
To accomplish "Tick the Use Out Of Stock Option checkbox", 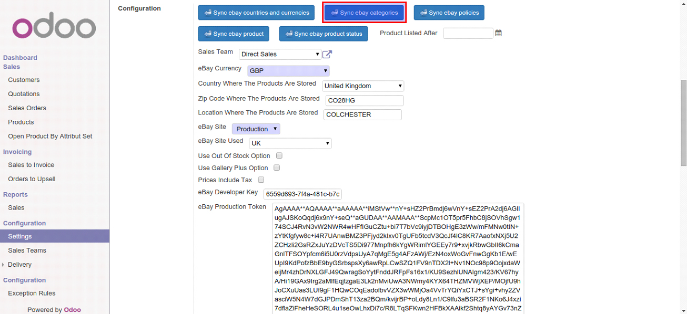I will pyautogui.click(x=279, y=155).
